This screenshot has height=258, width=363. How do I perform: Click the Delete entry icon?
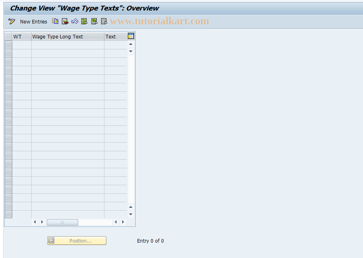tap(65, 21)
